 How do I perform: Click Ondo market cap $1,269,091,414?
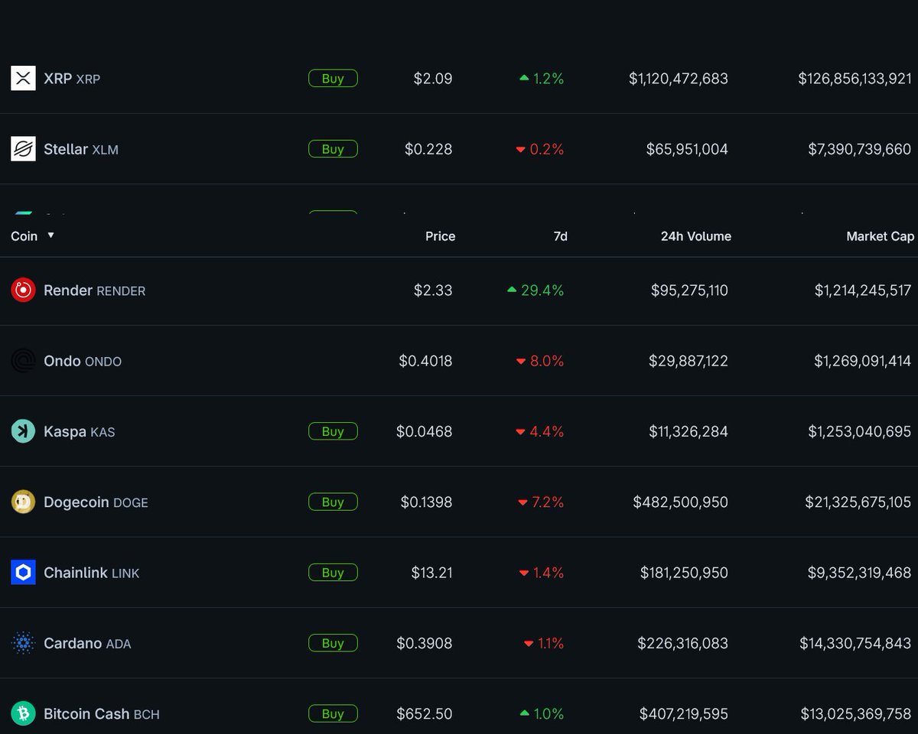coord(863,361)
